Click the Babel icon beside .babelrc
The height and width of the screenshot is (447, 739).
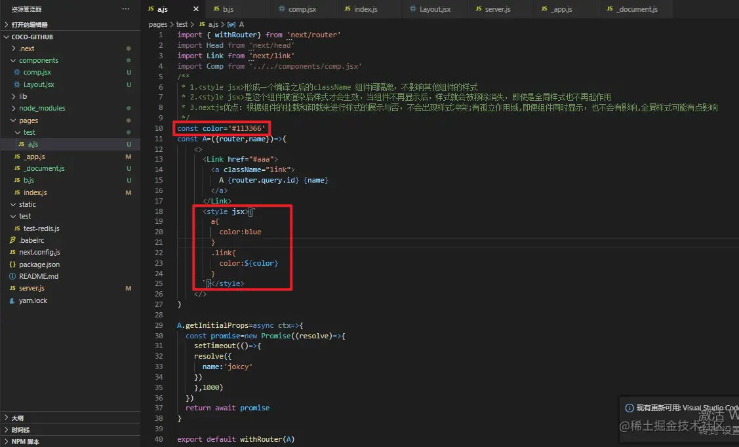pos(12,240)
